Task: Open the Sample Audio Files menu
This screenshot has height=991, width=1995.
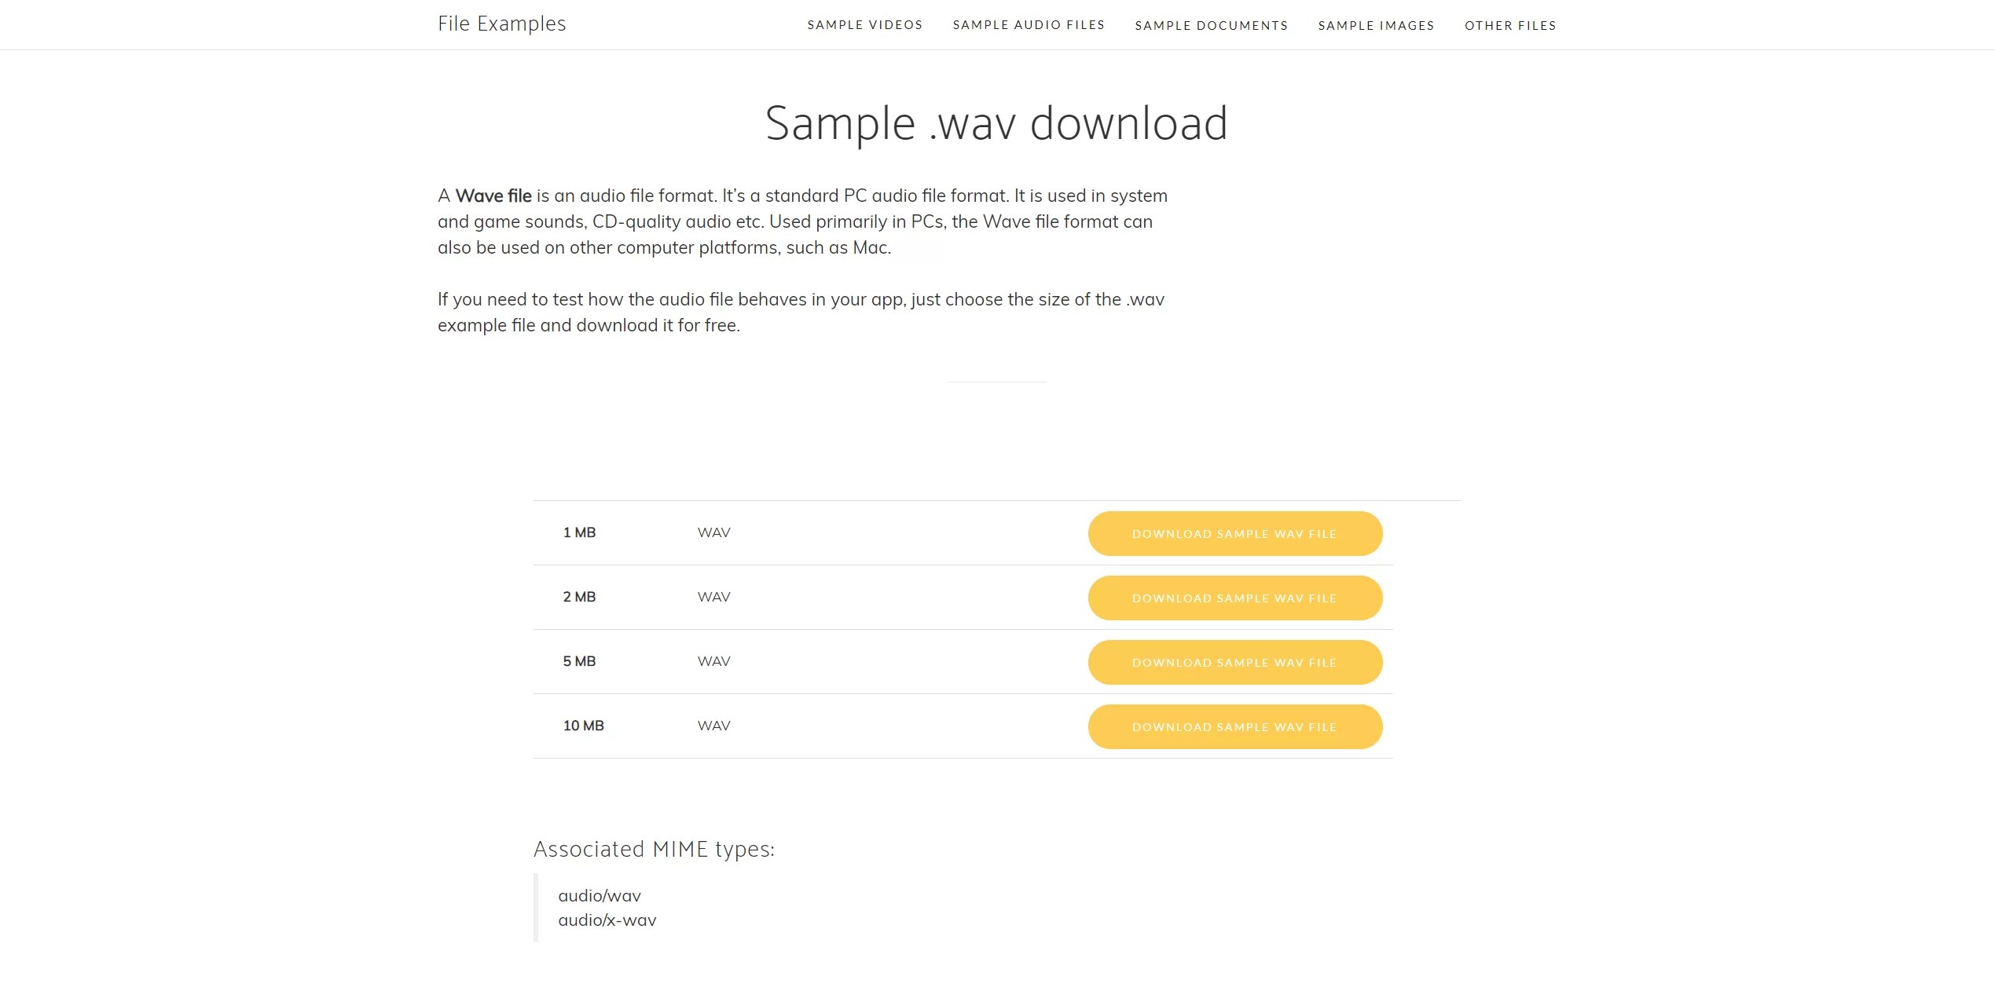Action: (1029, 24)
